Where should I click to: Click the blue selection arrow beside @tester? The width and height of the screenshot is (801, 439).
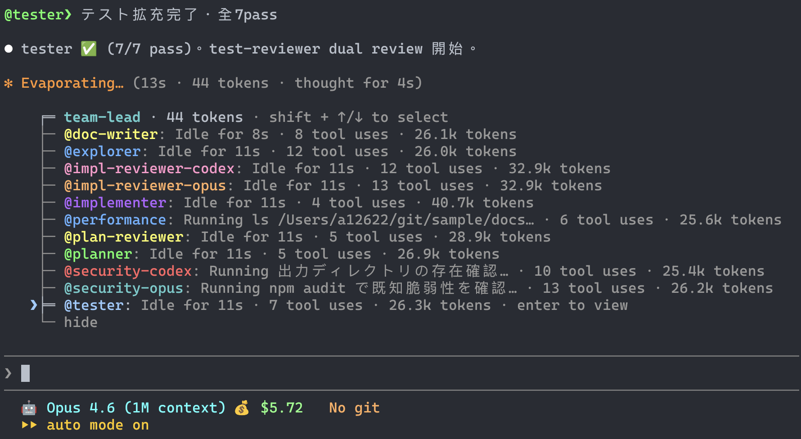tap(33, 305)
